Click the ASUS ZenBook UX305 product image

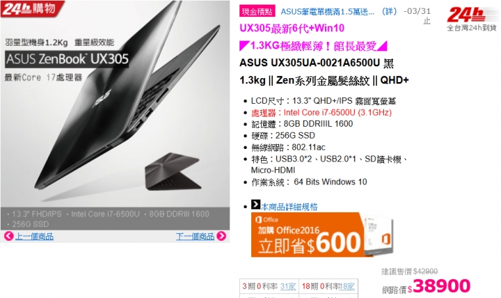point(115,115)
